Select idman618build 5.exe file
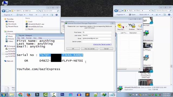This screenshot has height=97, width=173. point(34,26)
